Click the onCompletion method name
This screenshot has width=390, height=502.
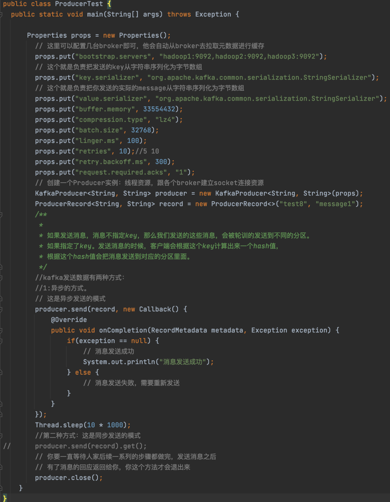[x=123, y=330]
